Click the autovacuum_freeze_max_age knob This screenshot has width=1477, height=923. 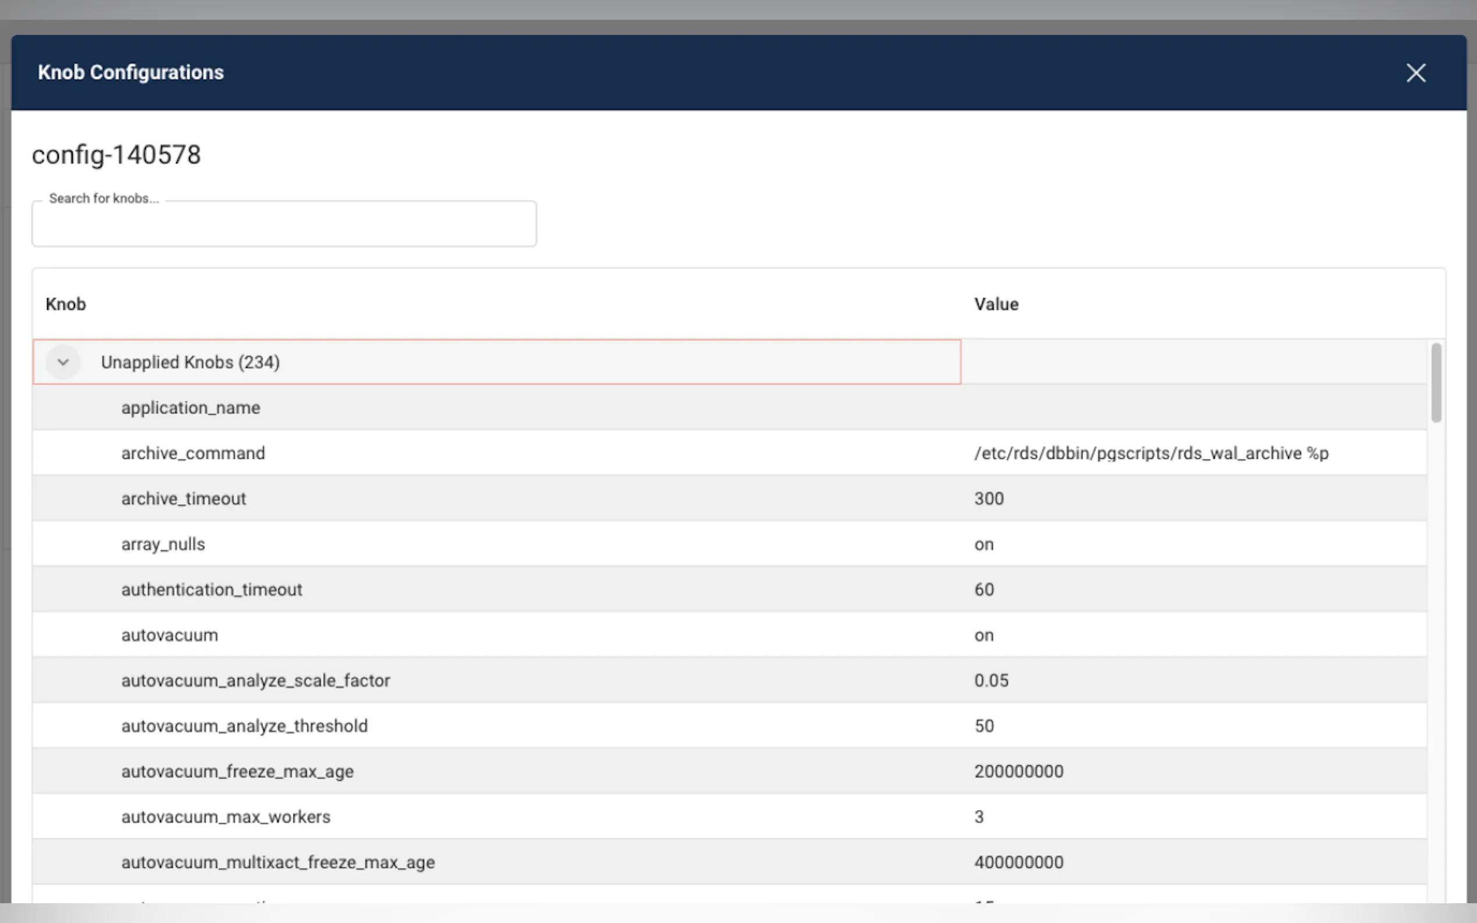click(237, 772)
